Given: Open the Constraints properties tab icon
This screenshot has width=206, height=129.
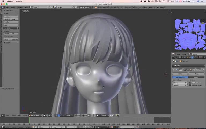Looking at the screenshot, I should point(190,58).
